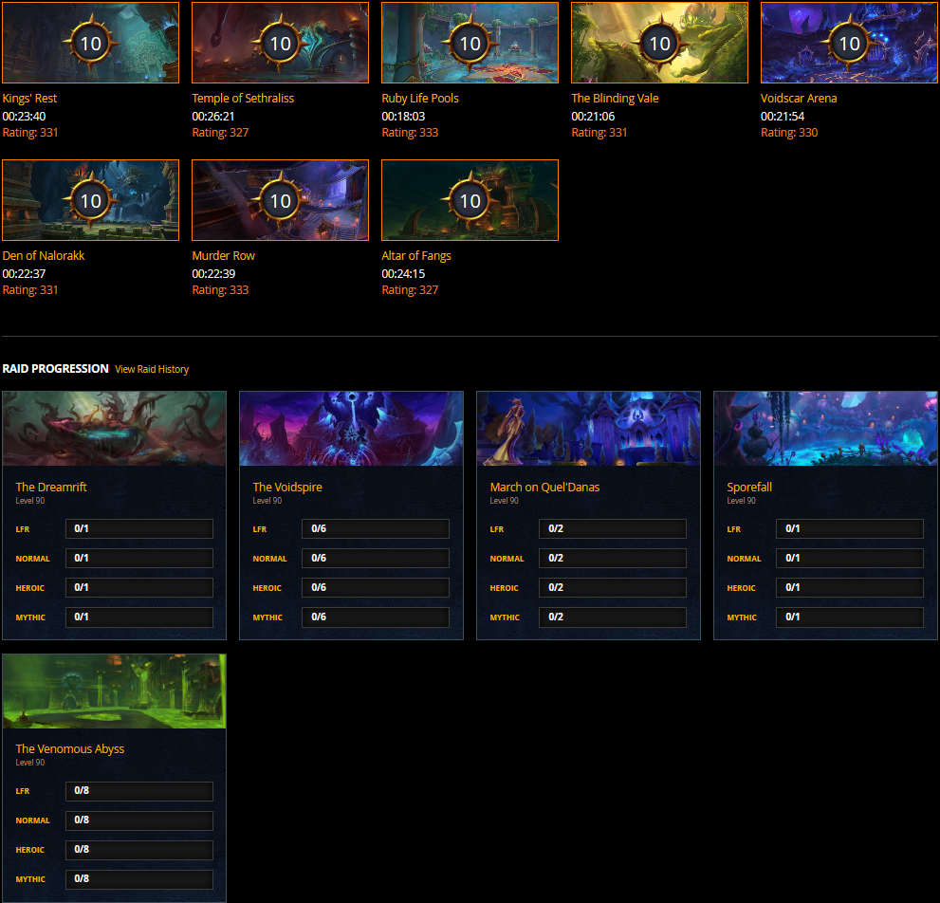Click The Dreamrift raid banner image

114,429
